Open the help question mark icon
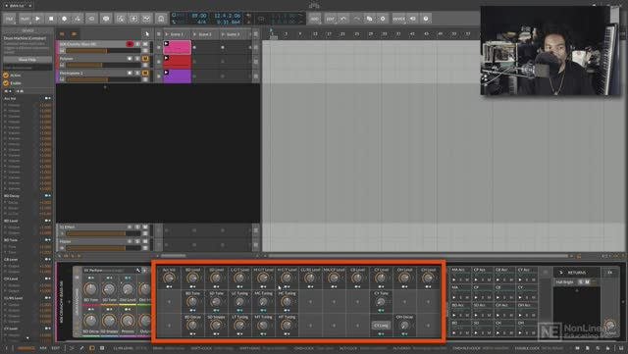 coord(426,19)
